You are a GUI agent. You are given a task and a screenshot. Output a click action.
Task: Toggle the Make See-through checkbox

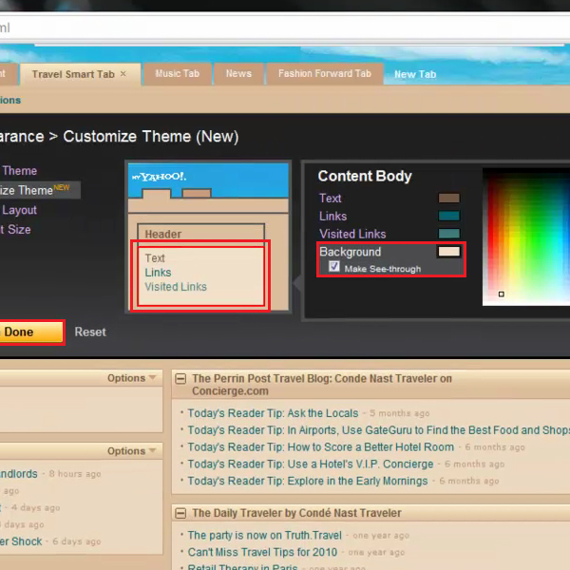(334, 266)
